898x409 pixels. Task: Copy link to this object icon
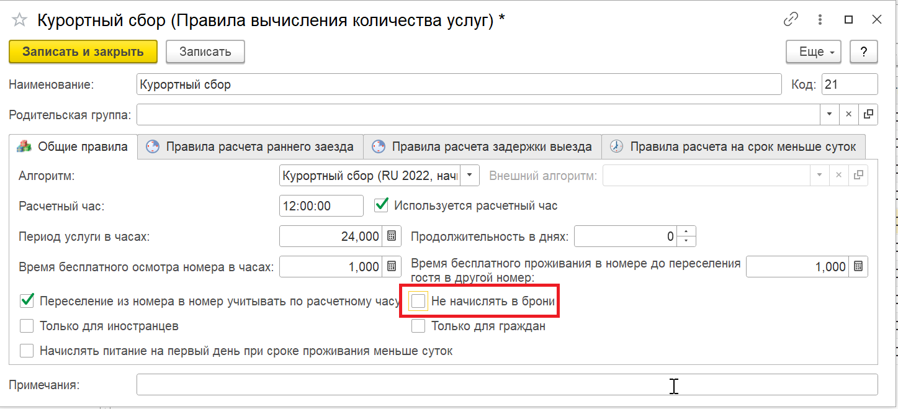tap(791, 20)
